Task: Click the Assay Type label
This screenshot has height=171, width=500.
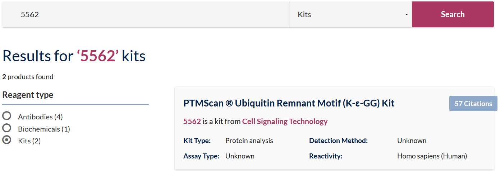Action: (x=201, y=156)
